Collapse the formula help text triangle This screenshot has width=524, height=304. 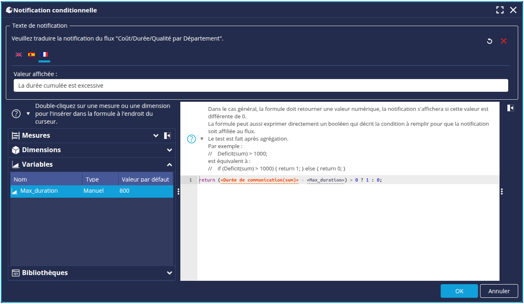click(202, 139)
